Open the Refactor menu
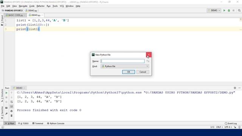242x136 pixels. click(40, 6)
